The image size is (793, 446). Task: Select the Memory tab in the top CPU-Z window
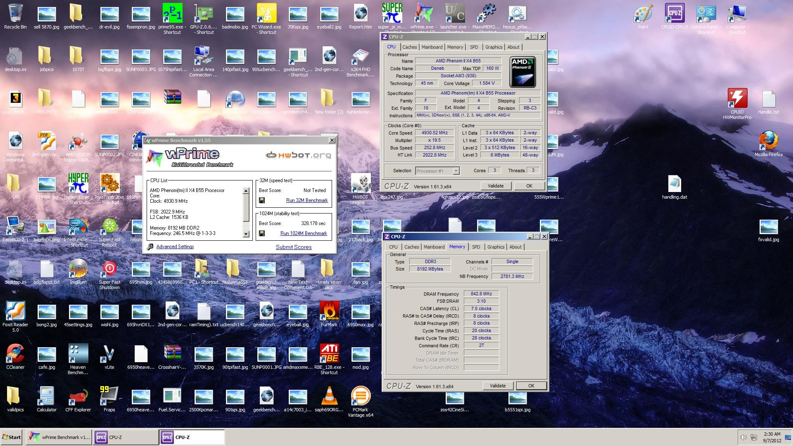point(455,47)
